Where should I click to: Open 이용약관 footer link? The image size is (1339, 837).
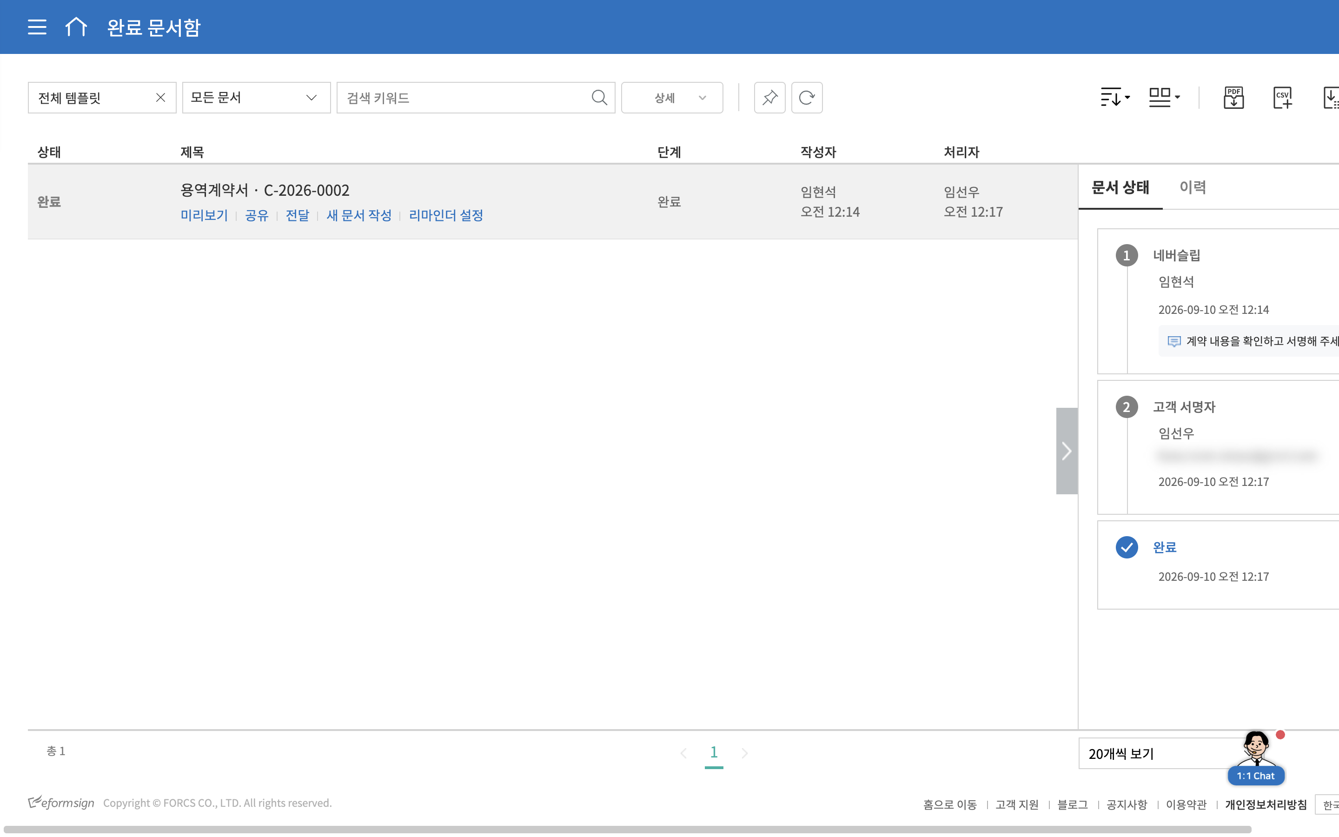[1186, 804]
